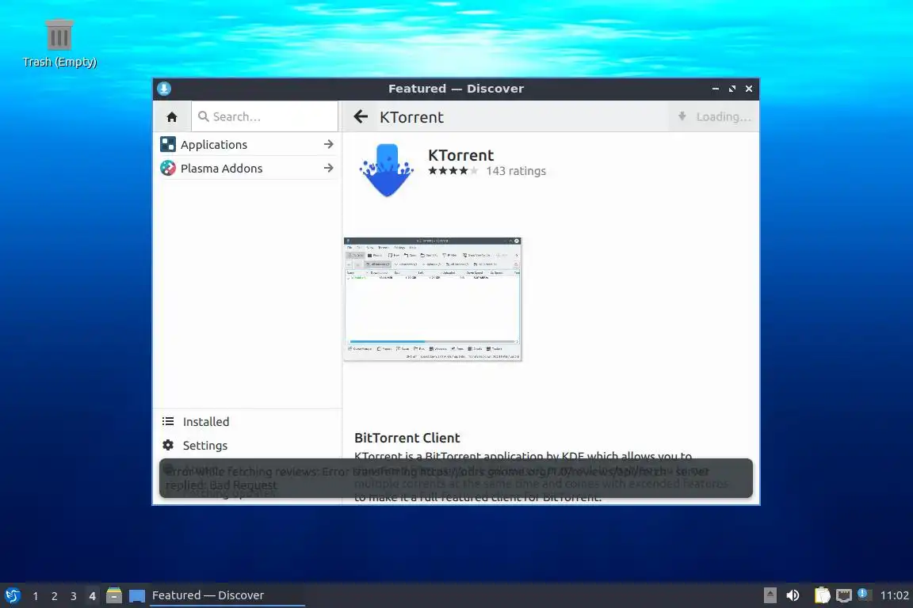Open the network connection tray icon
This screenshot has width=913, height=608.
click(x=844, y=595)
